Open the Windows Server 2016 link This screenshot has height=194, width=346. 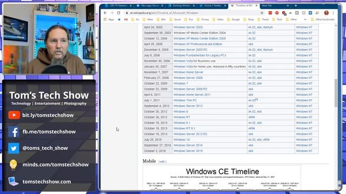(188, 145)
